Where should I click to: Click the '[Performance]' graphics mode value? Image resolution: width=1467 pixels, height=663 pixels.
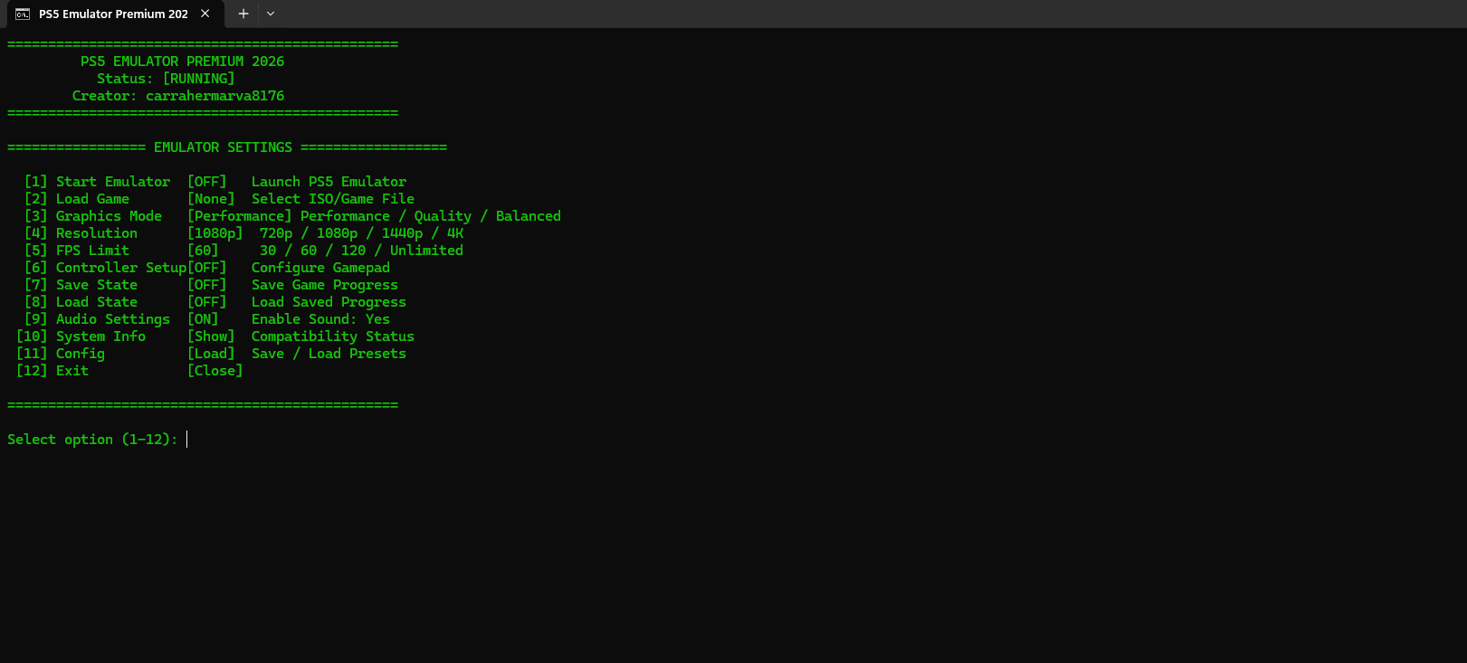tap(240, 216)
